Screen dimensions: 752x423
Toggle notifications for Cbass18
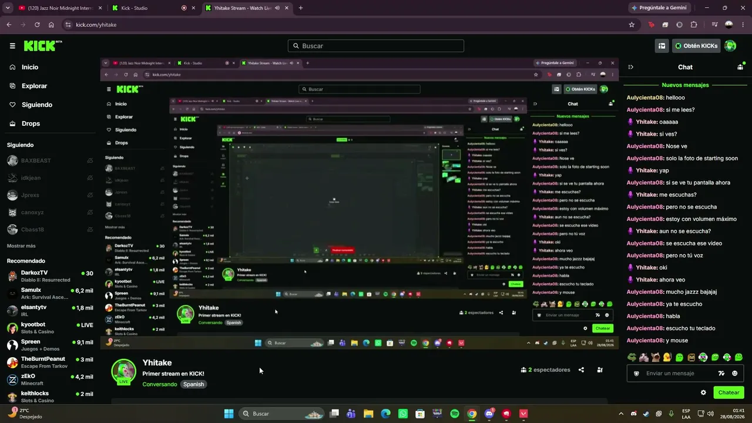tap(90, 230)
